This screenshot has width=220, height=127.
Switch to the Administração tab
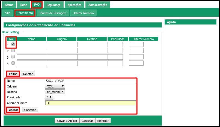[97, 5]
